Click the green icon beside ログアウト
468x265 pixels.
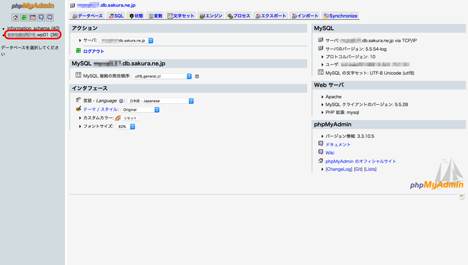(78, 51)
